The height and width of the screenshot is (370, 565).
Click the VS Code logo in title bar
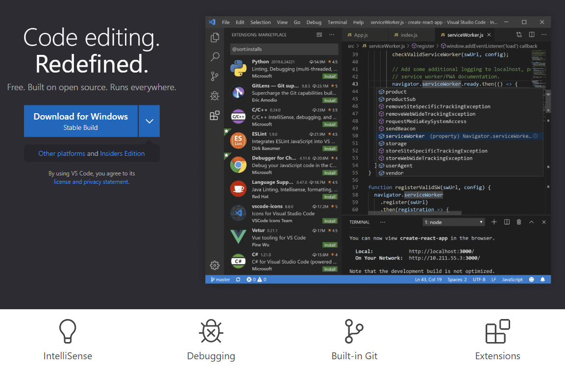(x=212, y=22)
